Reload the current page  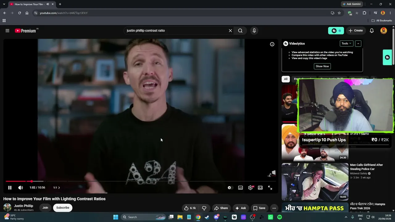[19, 13]
